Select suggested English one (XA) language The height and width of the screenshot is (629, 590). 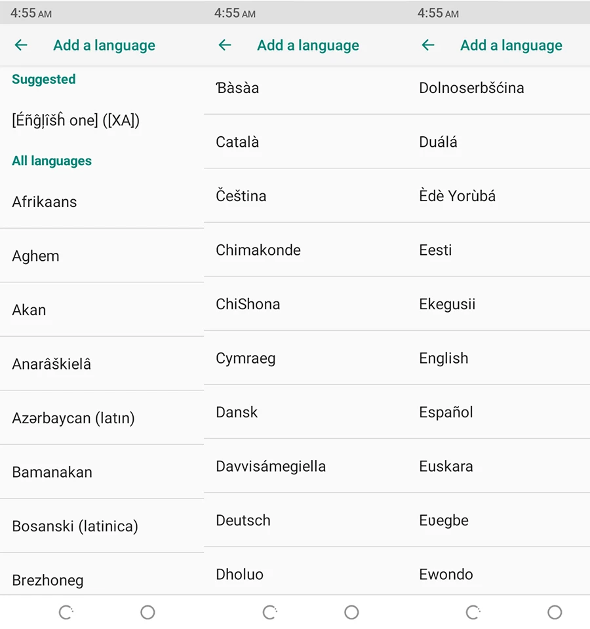(x=102, y=120)
